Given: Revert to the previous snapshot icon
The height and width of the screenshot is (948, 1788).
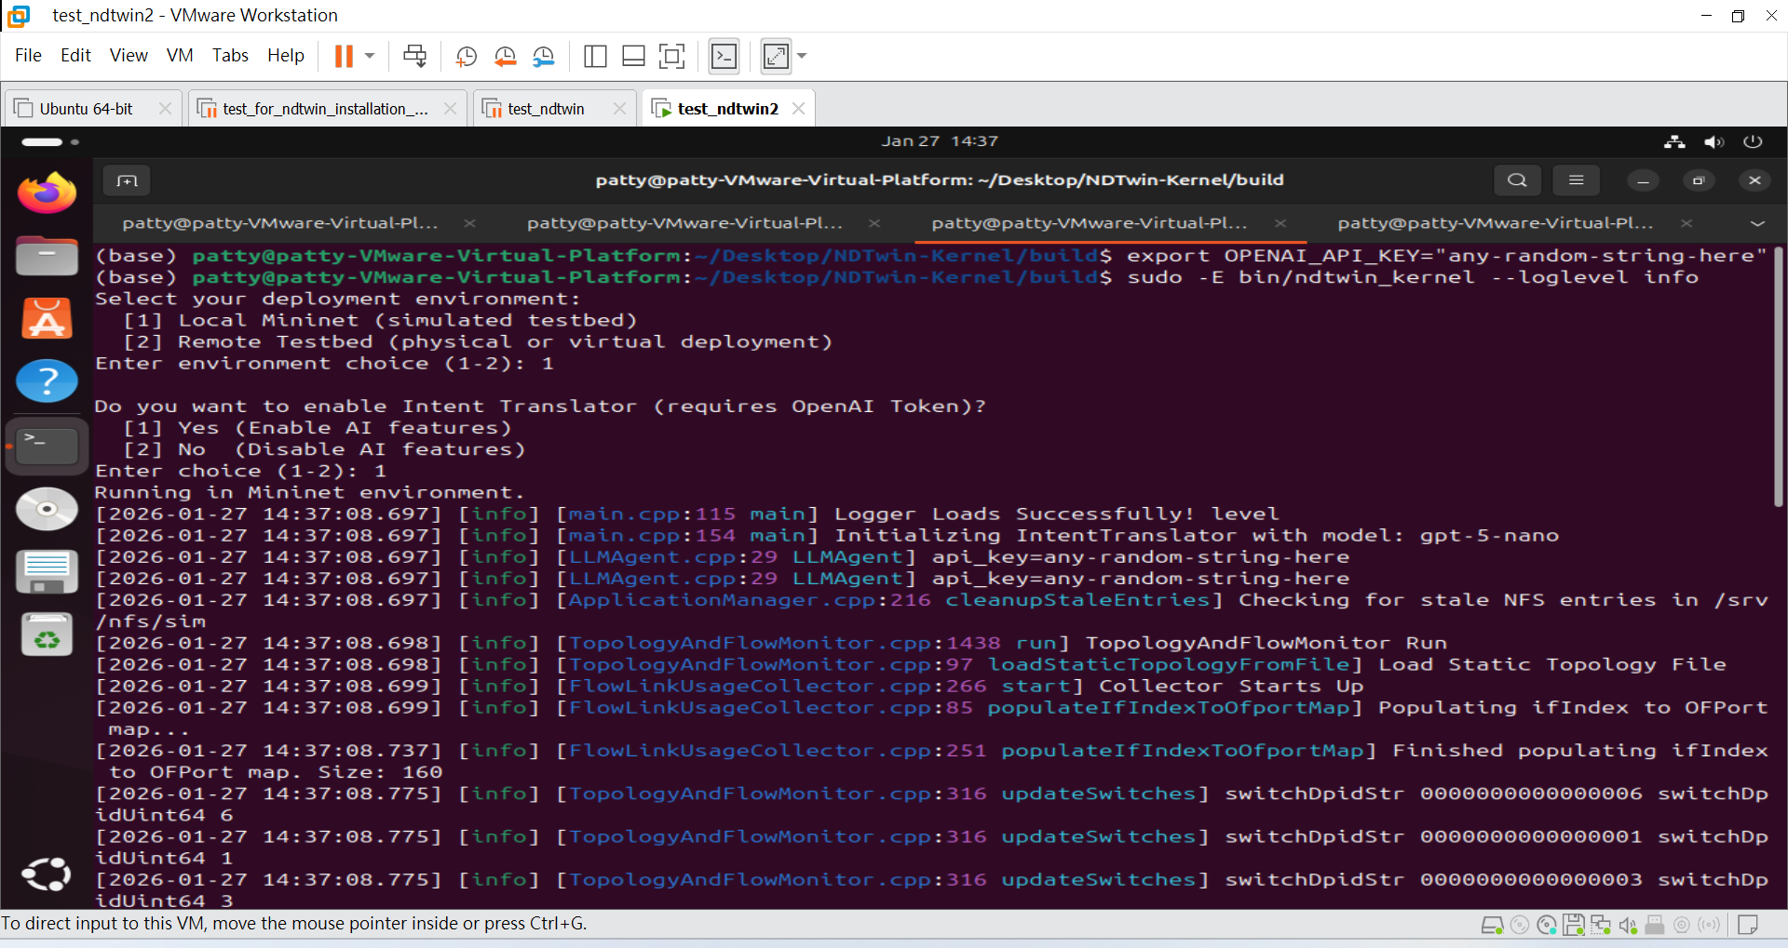Looking at the screenshot, I should [x=505, y=57].
